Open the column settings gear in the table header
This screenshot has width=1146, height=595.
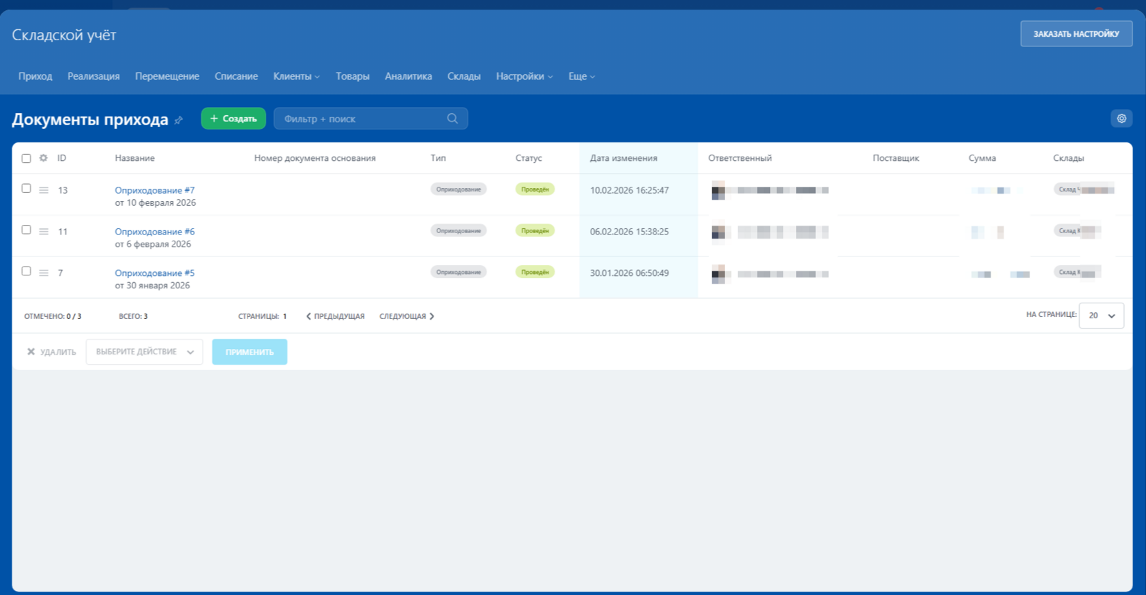coord(44,158)
